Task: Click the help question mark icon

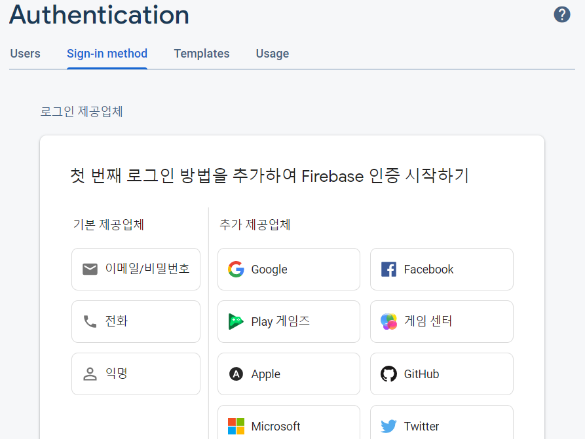Action: click(561, 14)
